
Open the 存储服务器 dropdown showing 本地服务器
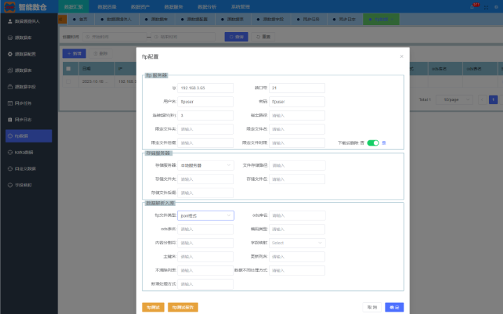point(205,165)
